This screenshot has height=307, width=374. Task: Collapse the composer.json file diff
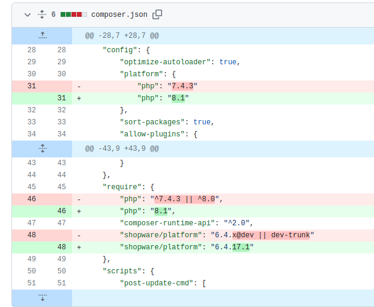click(27, 14)
